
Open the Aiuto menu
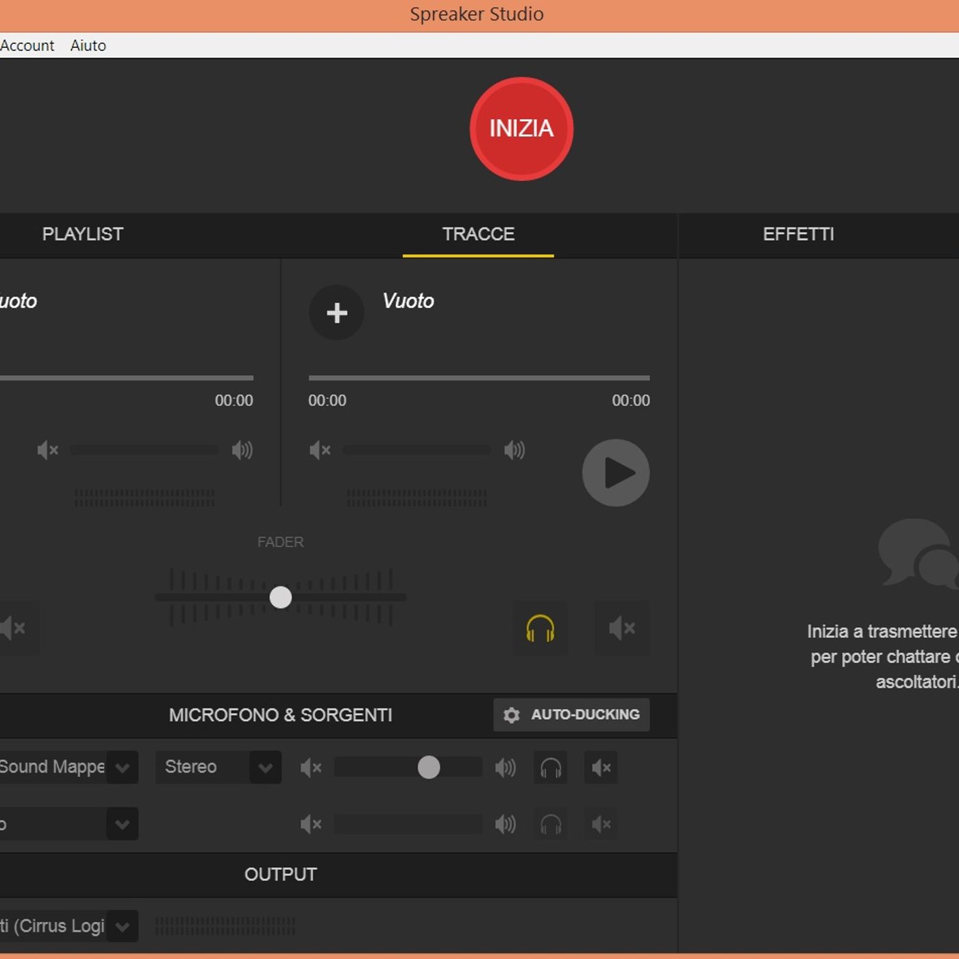pos(88,45)
